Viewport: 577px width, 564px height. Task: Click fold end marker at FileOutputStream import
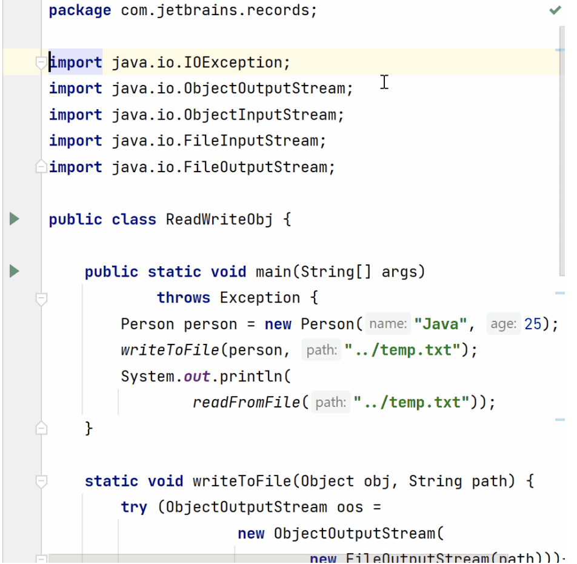pyautogui.click(x=41, y=167)
